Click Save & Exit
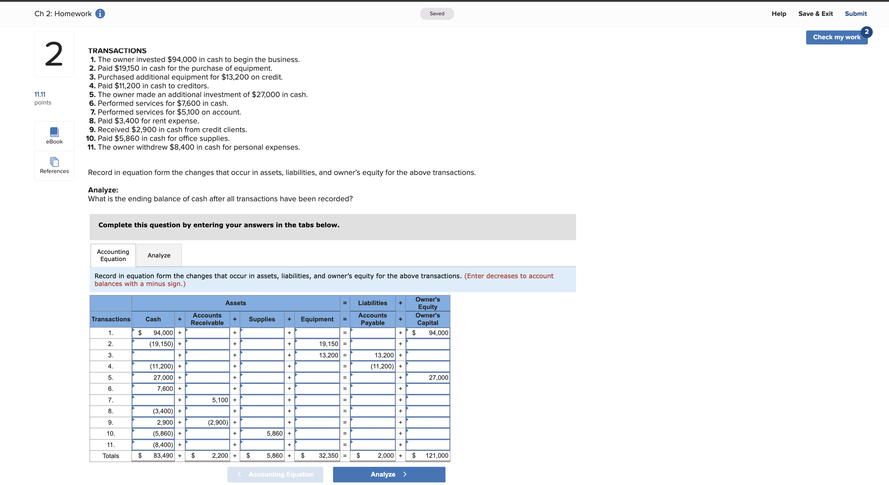 click(816, 14)
